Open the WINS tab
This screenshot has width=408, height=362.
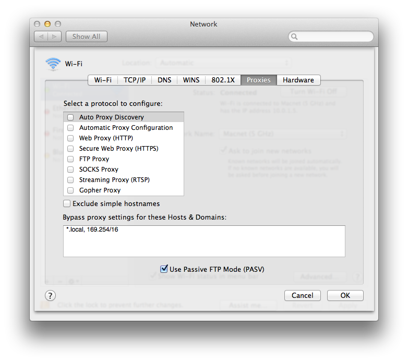click(191, 80)
